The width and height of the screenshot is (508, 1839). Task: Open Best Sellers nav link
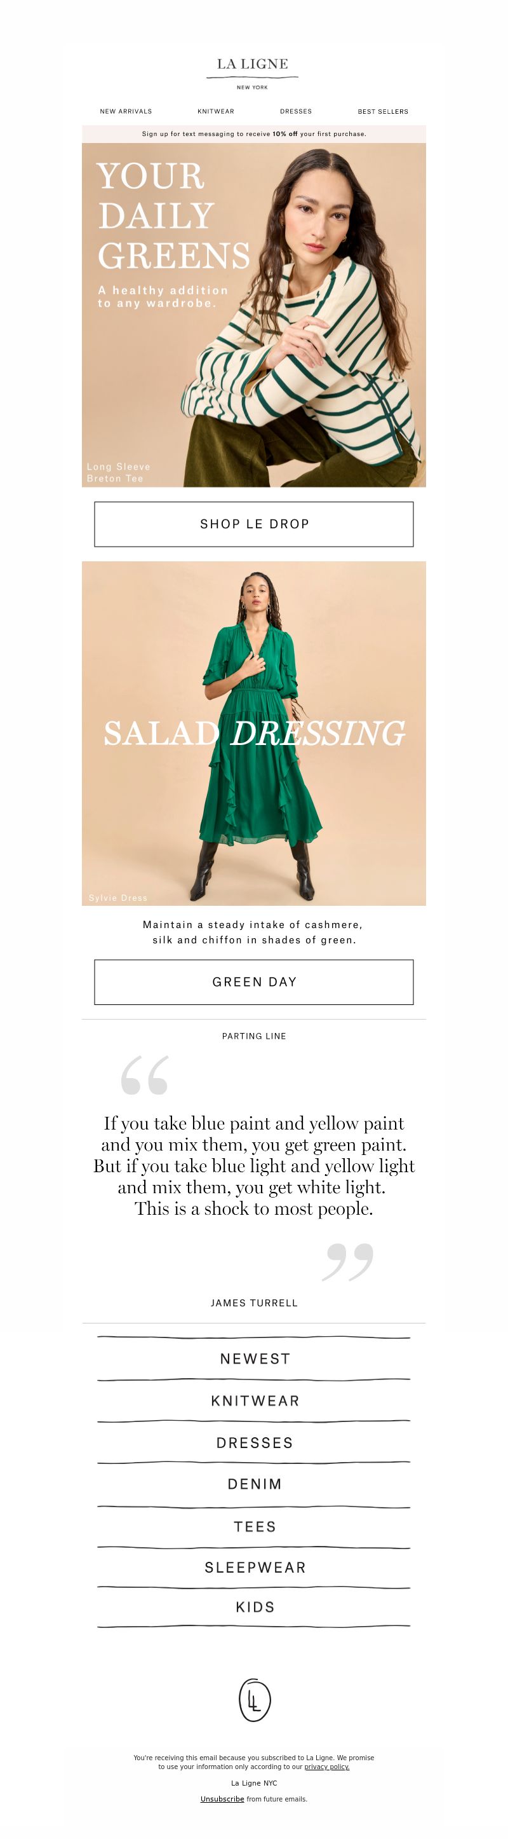tap(383, 111)
